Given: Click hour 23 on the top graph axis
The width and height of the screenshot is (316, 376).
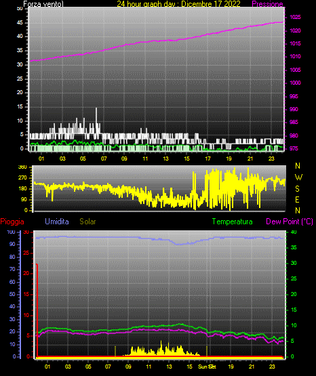Looking at the screenshot, I should 271,159.
